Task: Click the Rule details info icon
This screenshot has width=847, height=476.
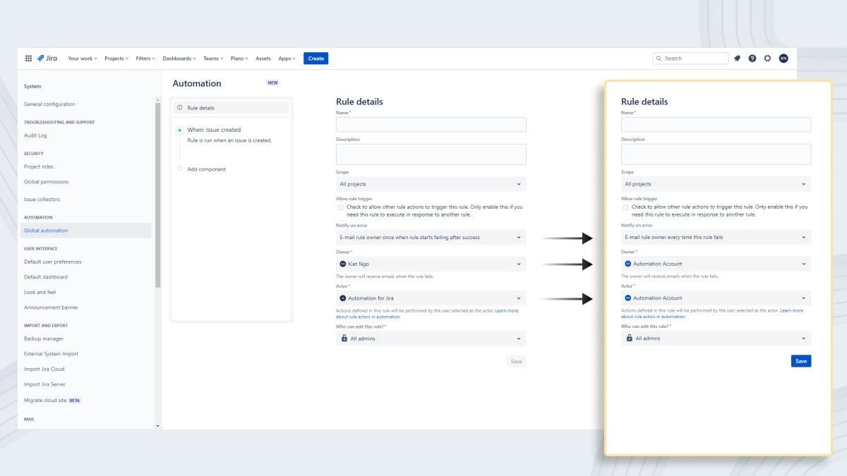Action: pos(179,108)
